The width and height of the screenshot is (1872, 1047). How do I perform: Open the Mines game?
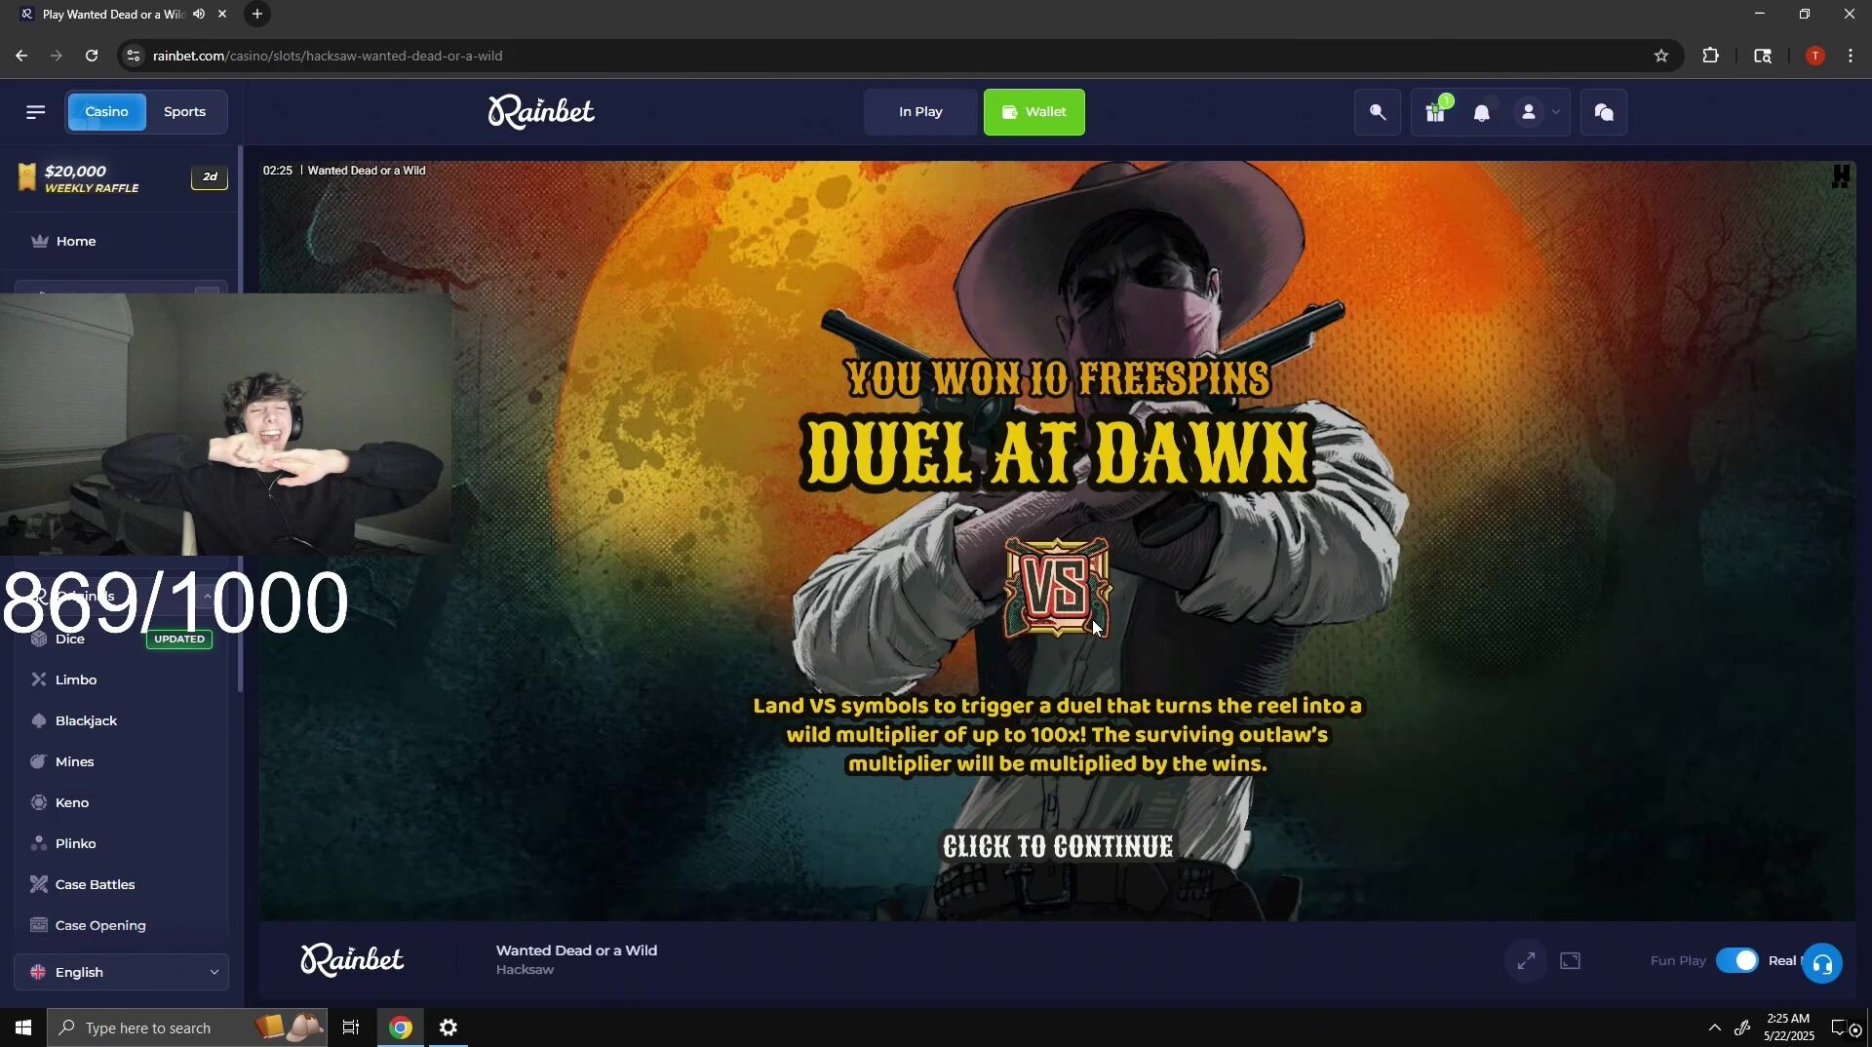click(75, 762)
